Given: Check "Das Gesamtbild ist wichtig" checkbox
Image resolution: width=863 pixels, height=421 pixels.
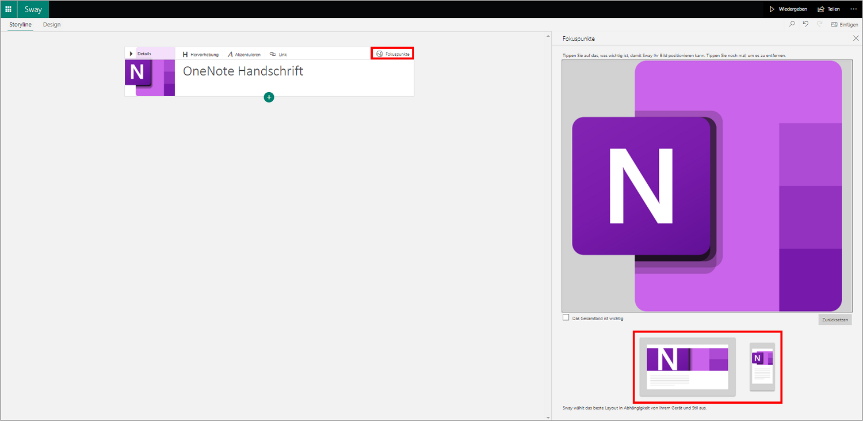Looking at the screenshot, I should [x=566, y=317].
